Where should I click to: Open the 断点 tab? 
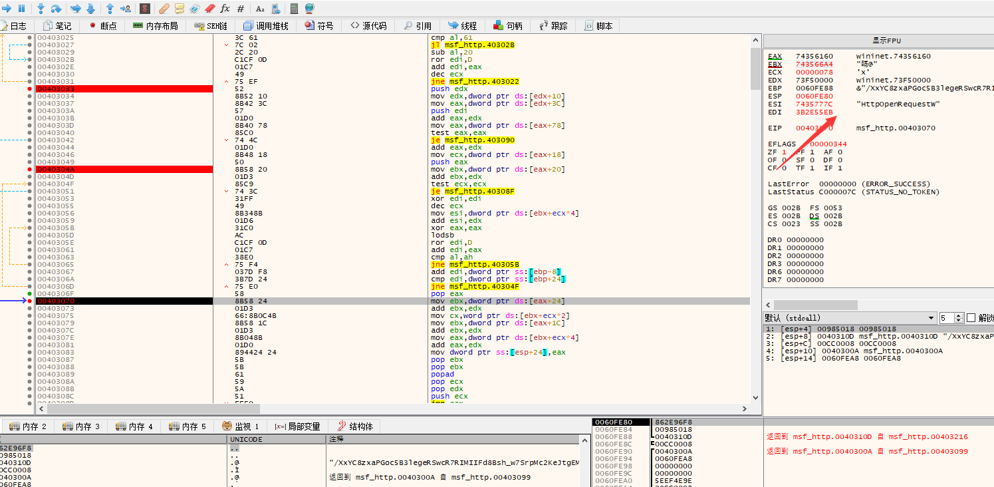(x=103, y=26)
